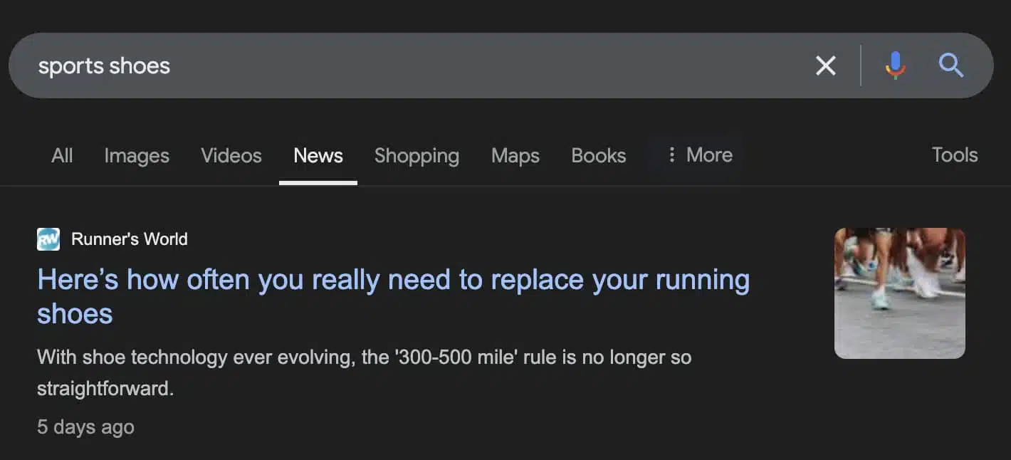The width and height of the screenshot is (1011, 460).
Task: Open the Maps tab
Action: click(515, 156)
